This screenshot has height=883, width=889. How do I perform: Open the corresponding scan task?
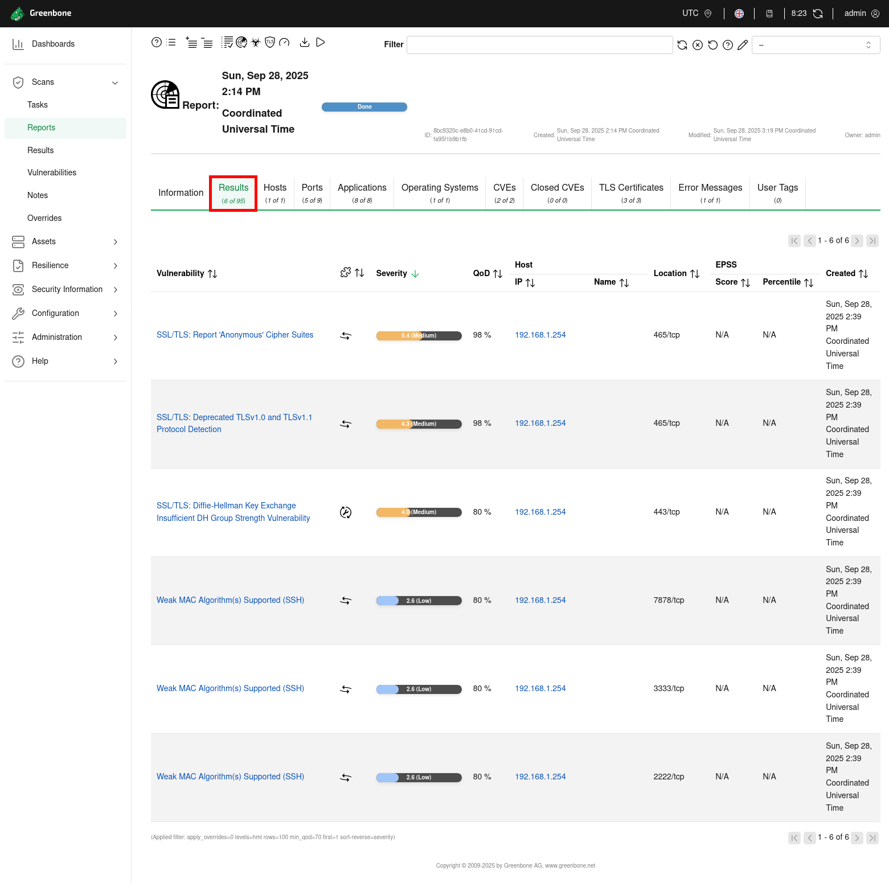pyautogui.click(x=320, y=42)
